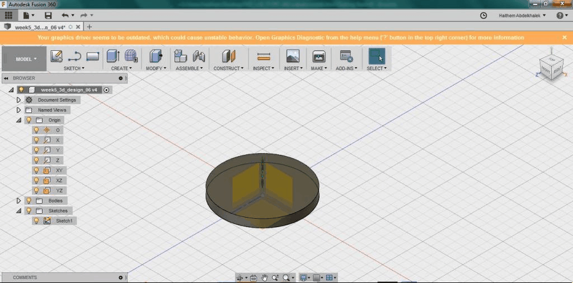
Task: Open the MODIFY menu
Action: pyautogui.click(x=156, y=68)
